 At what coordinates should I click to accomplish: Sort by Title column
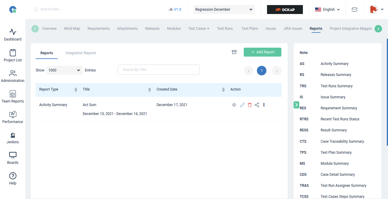(x=150, y=89)
